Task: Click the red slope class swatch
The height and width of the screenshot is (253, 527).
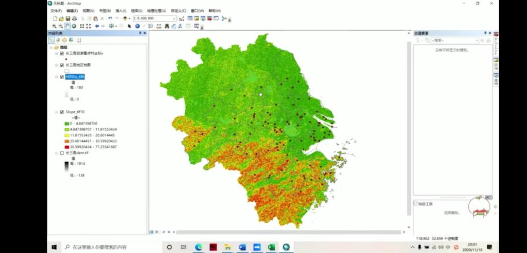Action: (67, 147)
